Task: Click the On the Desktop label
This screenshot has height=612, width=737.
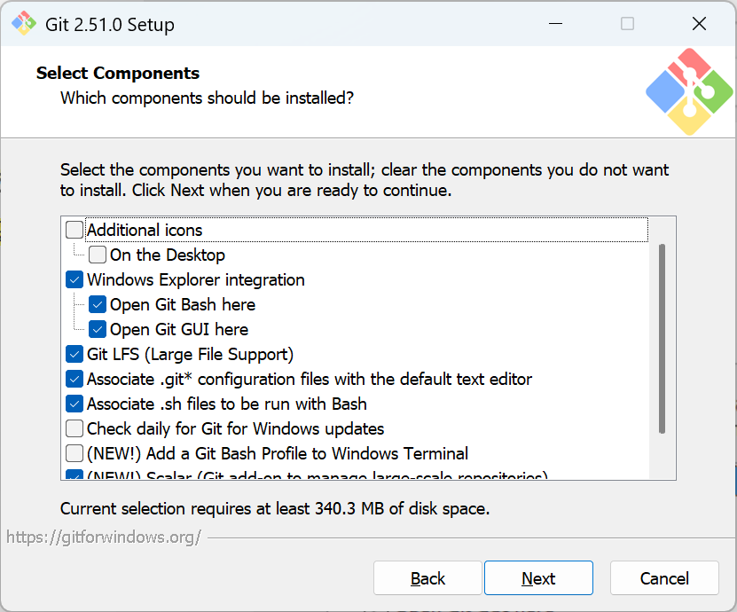Action: pos(168,255)
